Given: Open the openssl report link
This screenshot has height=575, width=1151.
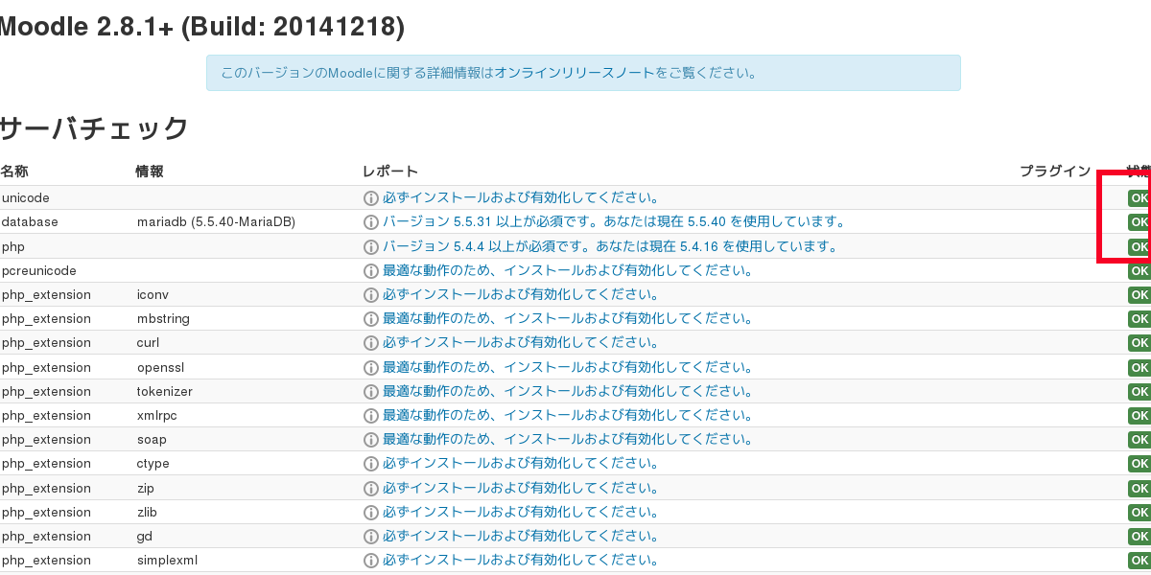Looking at the screenshot, I should coord(568,367).
